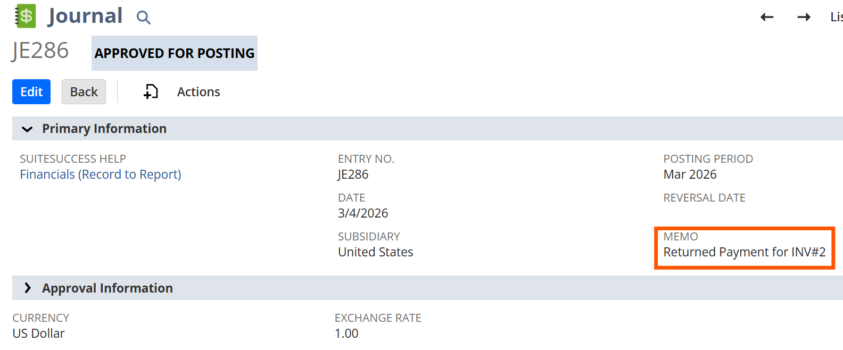Click the green Journal ledger icon

[x=25, y=16]
